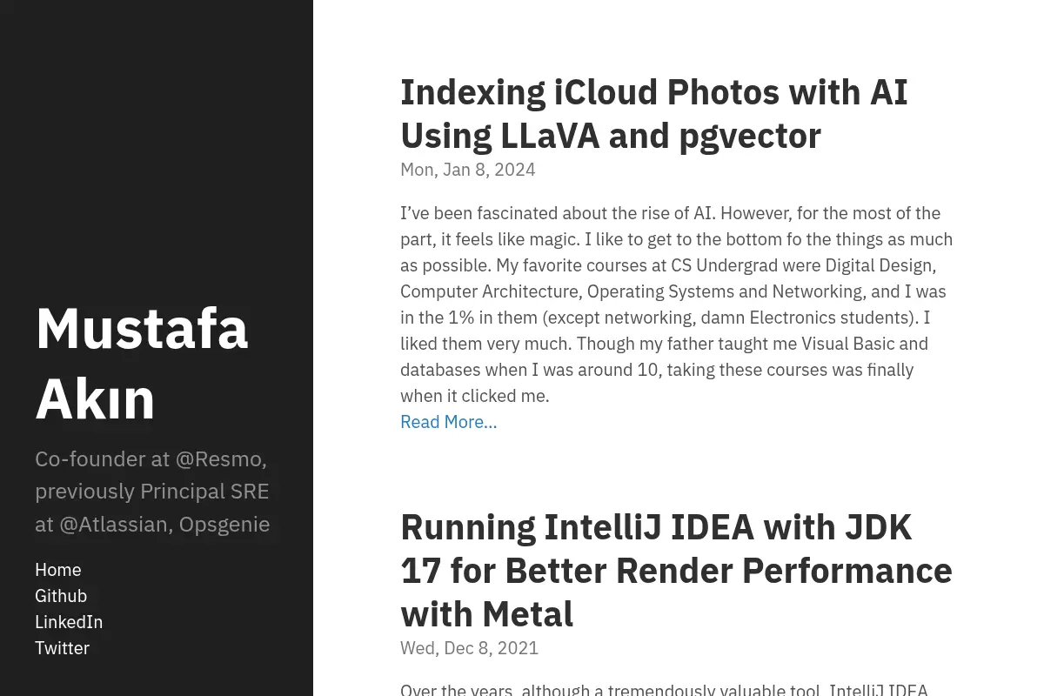Click the Co-founder at @Resmo tagline line
The image size is (1044, 696).
(151, 458)
